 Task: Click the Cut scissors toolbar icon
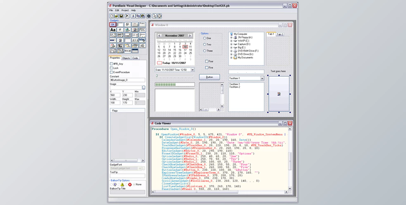tap(133, 16)
